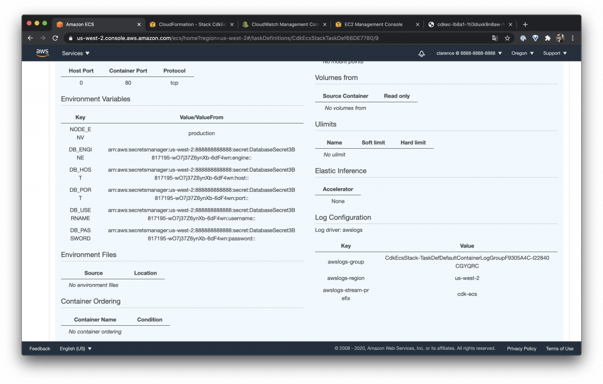Screen dimensions: 603x384
Task: Click the Hard limit column header
Action: 413,142
